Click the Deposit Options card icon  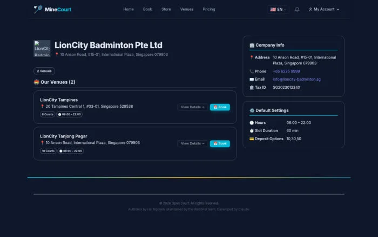click(252, 139)
